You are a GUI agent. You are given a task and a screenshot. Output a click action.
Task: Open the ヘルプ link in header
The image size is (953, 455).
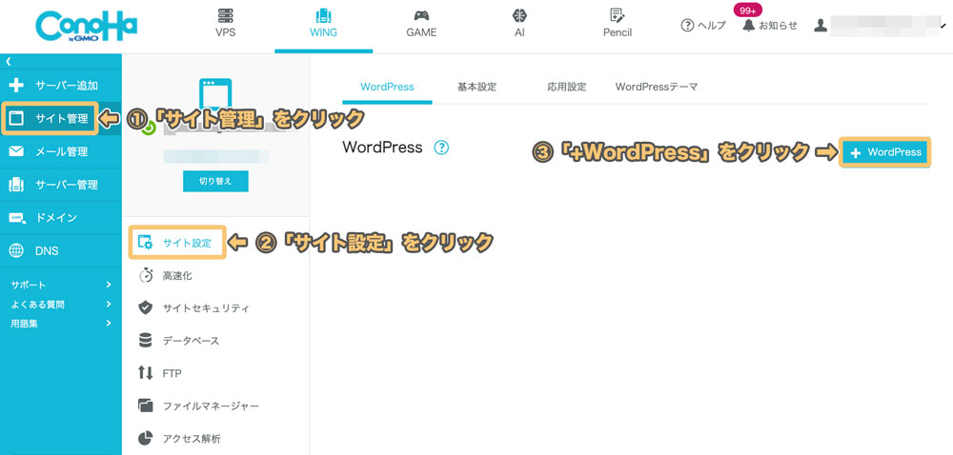703,26
